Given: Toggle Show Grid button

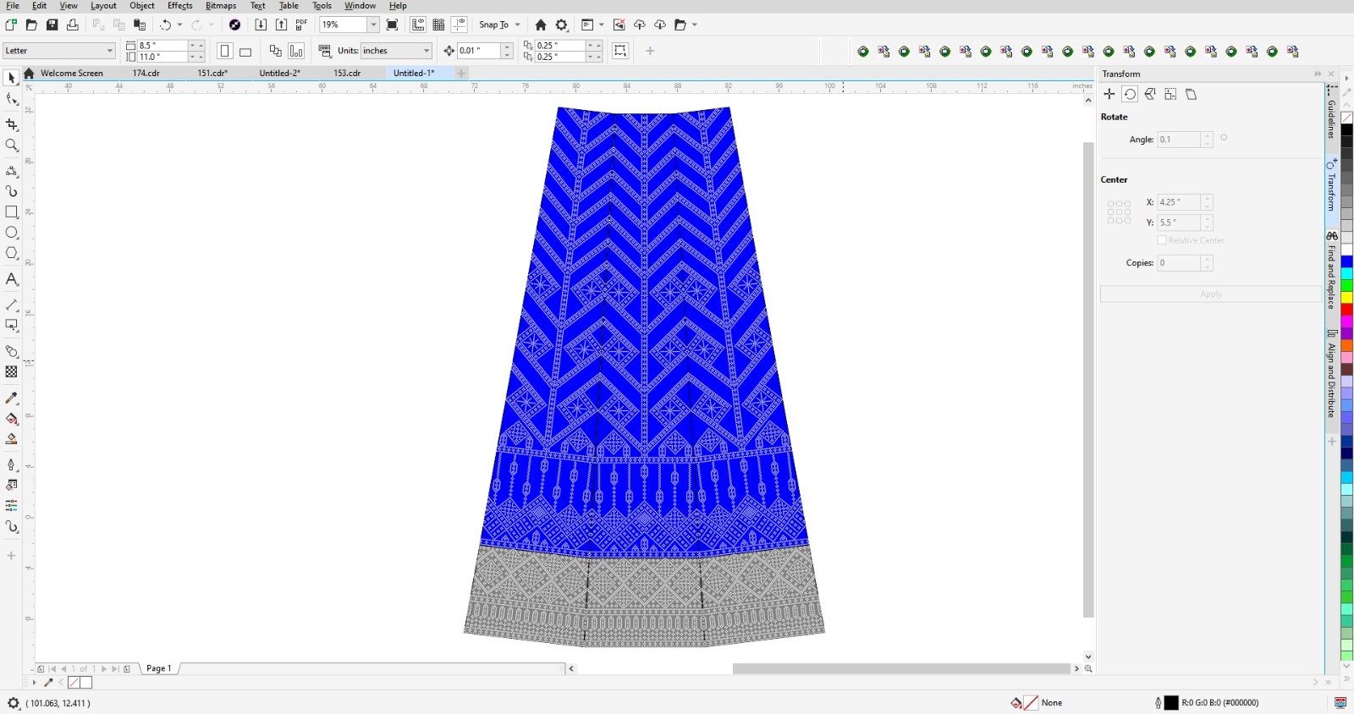Looking at the screenshot, I should coord(438,25).
